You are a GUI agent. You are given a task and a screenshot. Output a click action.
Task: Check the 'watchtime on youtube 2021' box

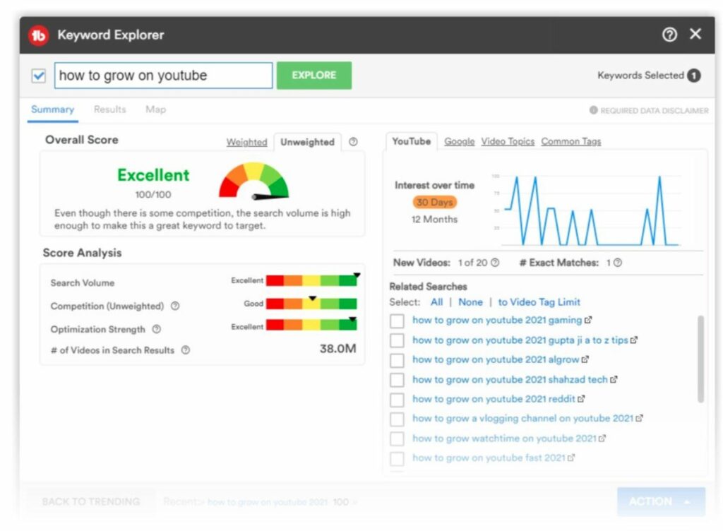click(x=397, y=438)
